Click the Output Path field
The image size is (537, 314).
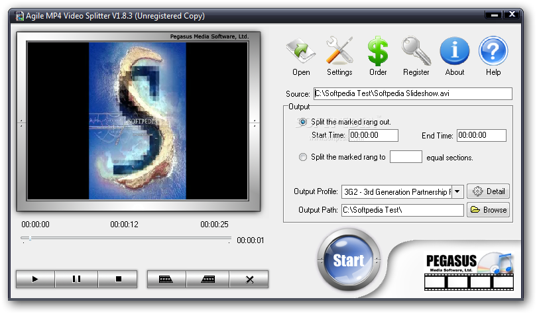point(402,210)
